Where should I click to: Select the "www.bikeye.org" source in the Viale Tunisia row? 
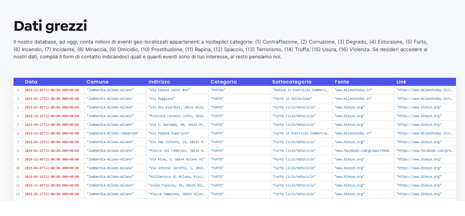tap(363, 185)
